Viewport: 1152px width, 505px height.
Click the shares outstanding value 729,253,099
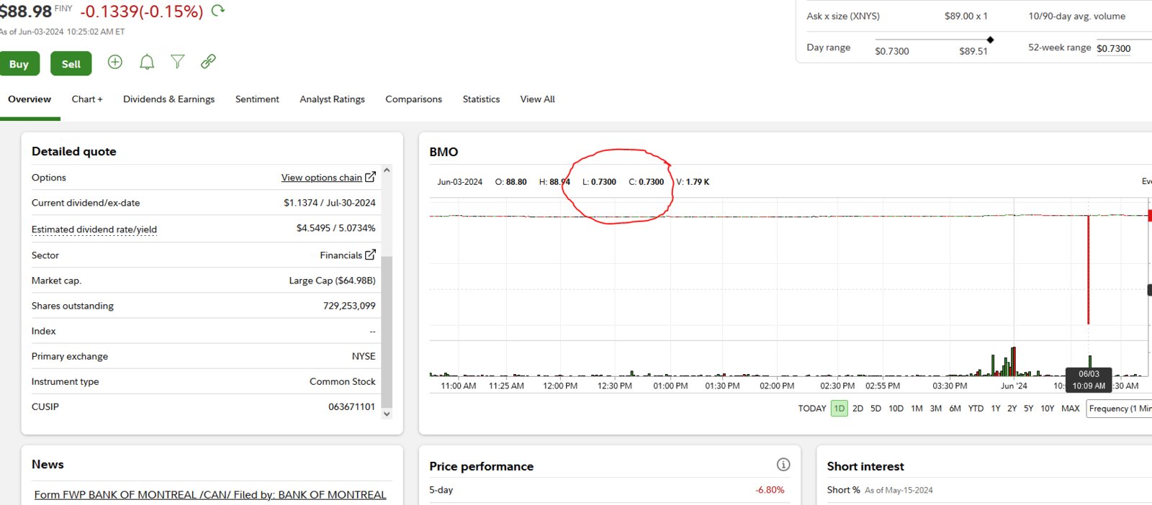349,306
